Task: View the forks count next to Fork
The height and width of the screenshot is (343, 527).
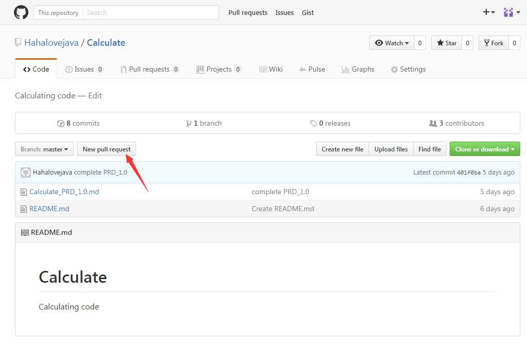Action: pyautogui.click(x=514, y=43)
